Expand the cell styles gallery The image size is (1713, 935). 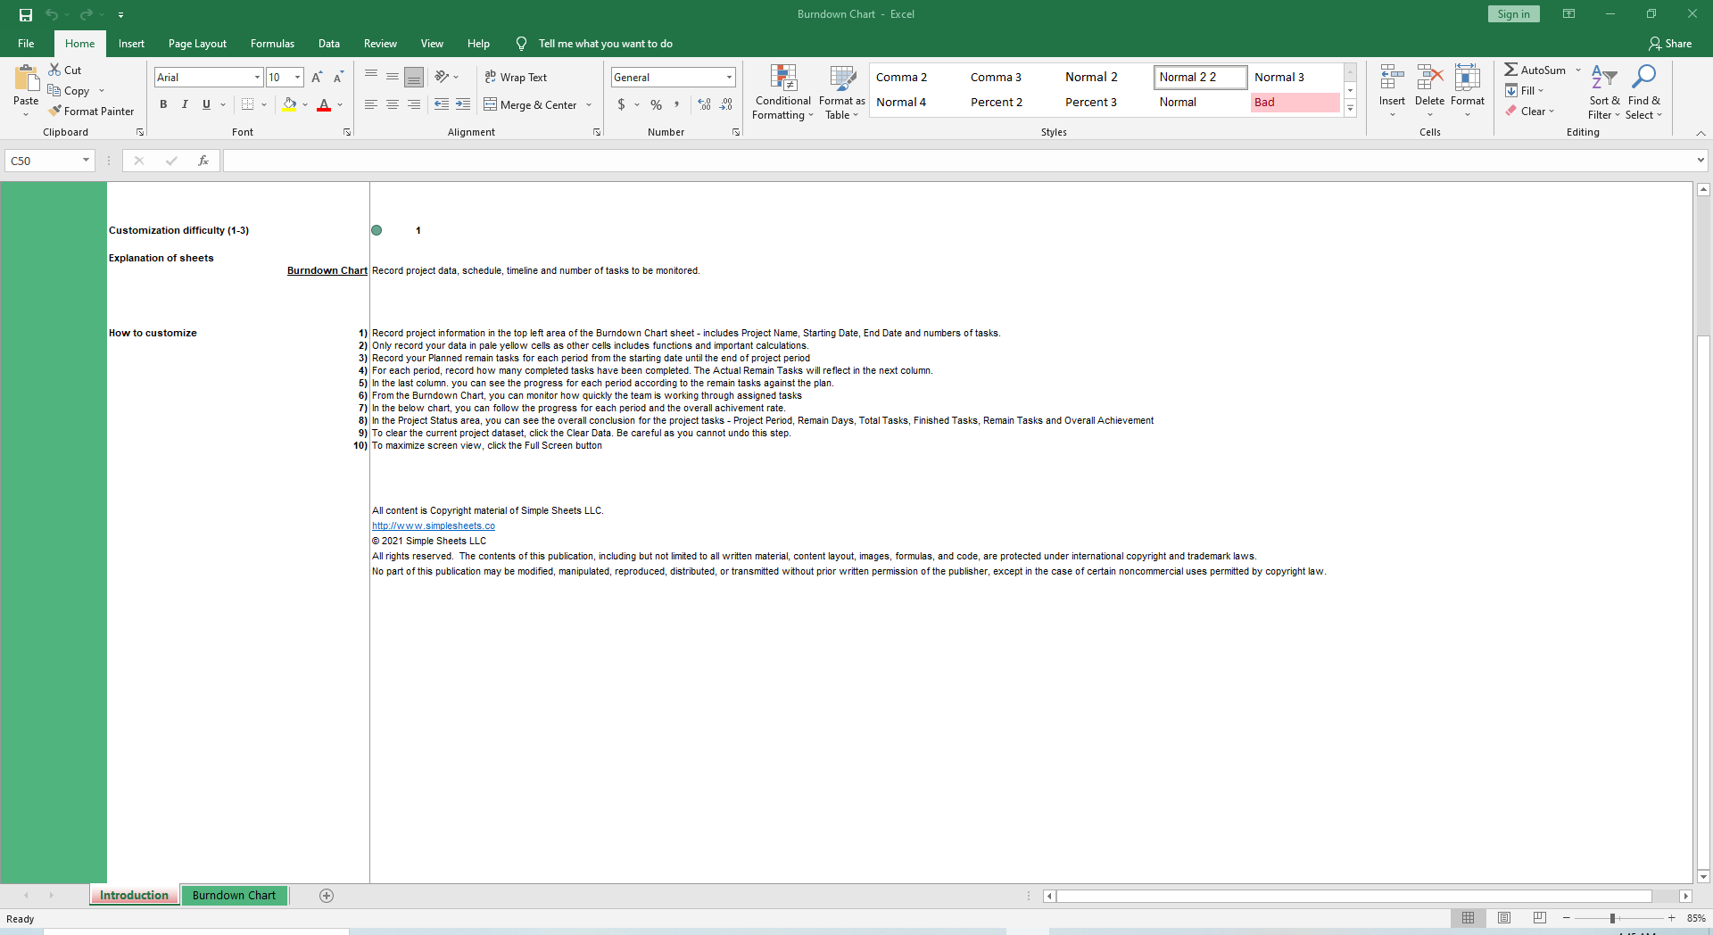[x=1350, y=109]
